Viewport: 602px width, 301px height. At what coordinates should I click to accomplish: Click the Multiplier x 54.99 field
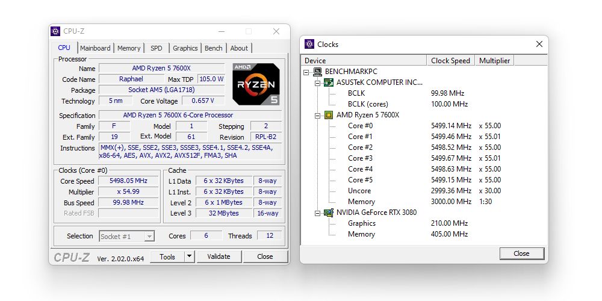(x=128, y=191)
